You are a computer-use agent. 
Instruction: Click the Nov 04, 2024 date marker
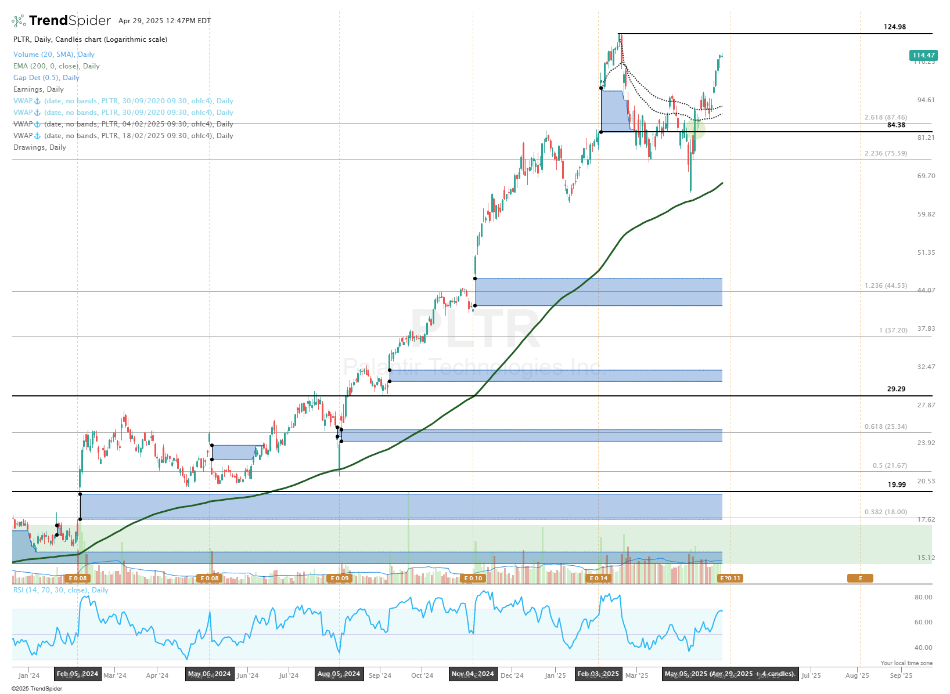click(473, 674)
